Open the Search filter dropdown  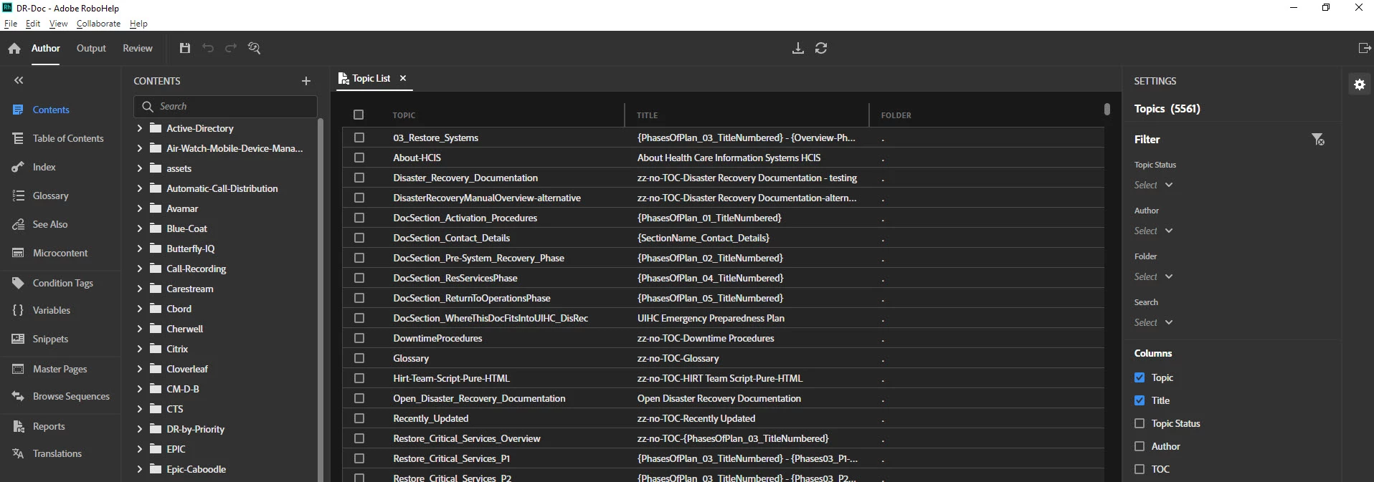tap(1153, 322)
